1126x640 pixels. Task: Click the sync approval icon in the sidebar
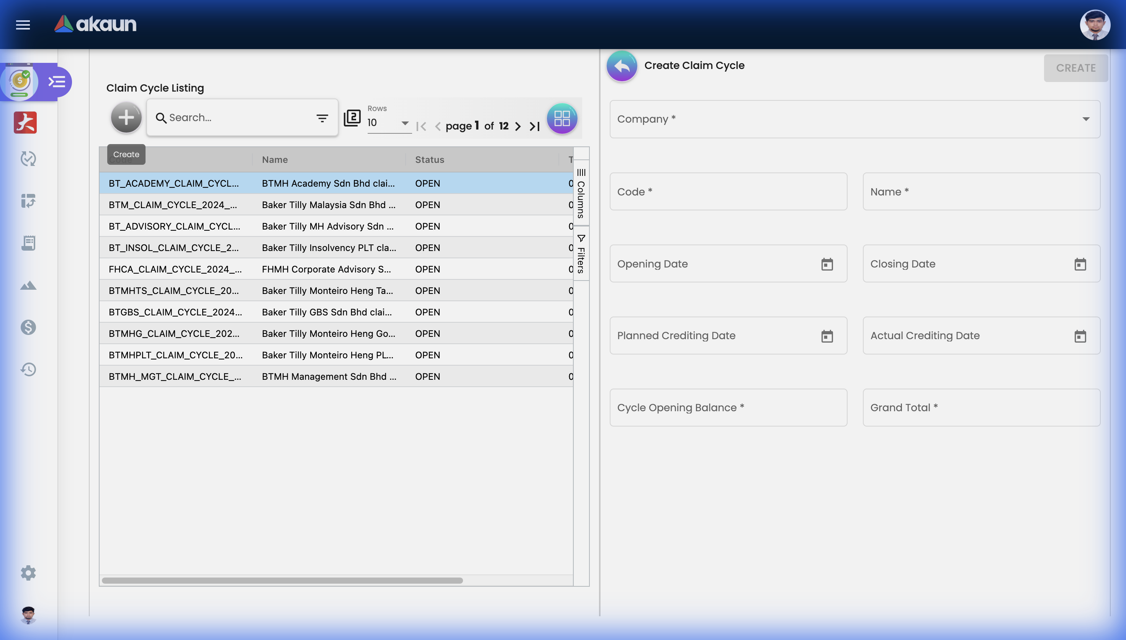click(x=28, y=159)
